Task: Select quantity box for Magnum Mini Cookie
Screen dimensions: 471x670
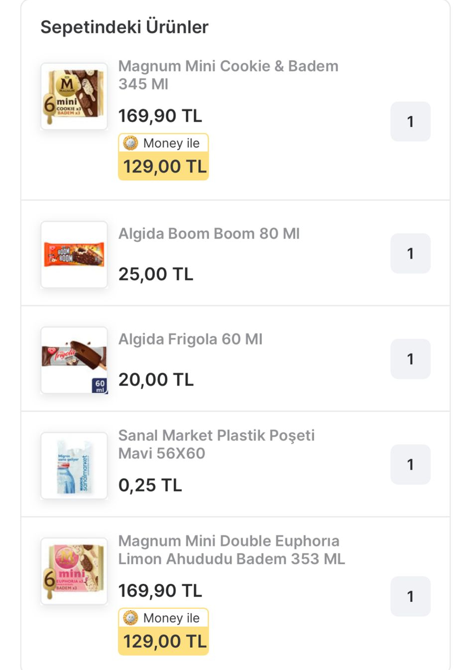Action: click(x=410, y=122)
